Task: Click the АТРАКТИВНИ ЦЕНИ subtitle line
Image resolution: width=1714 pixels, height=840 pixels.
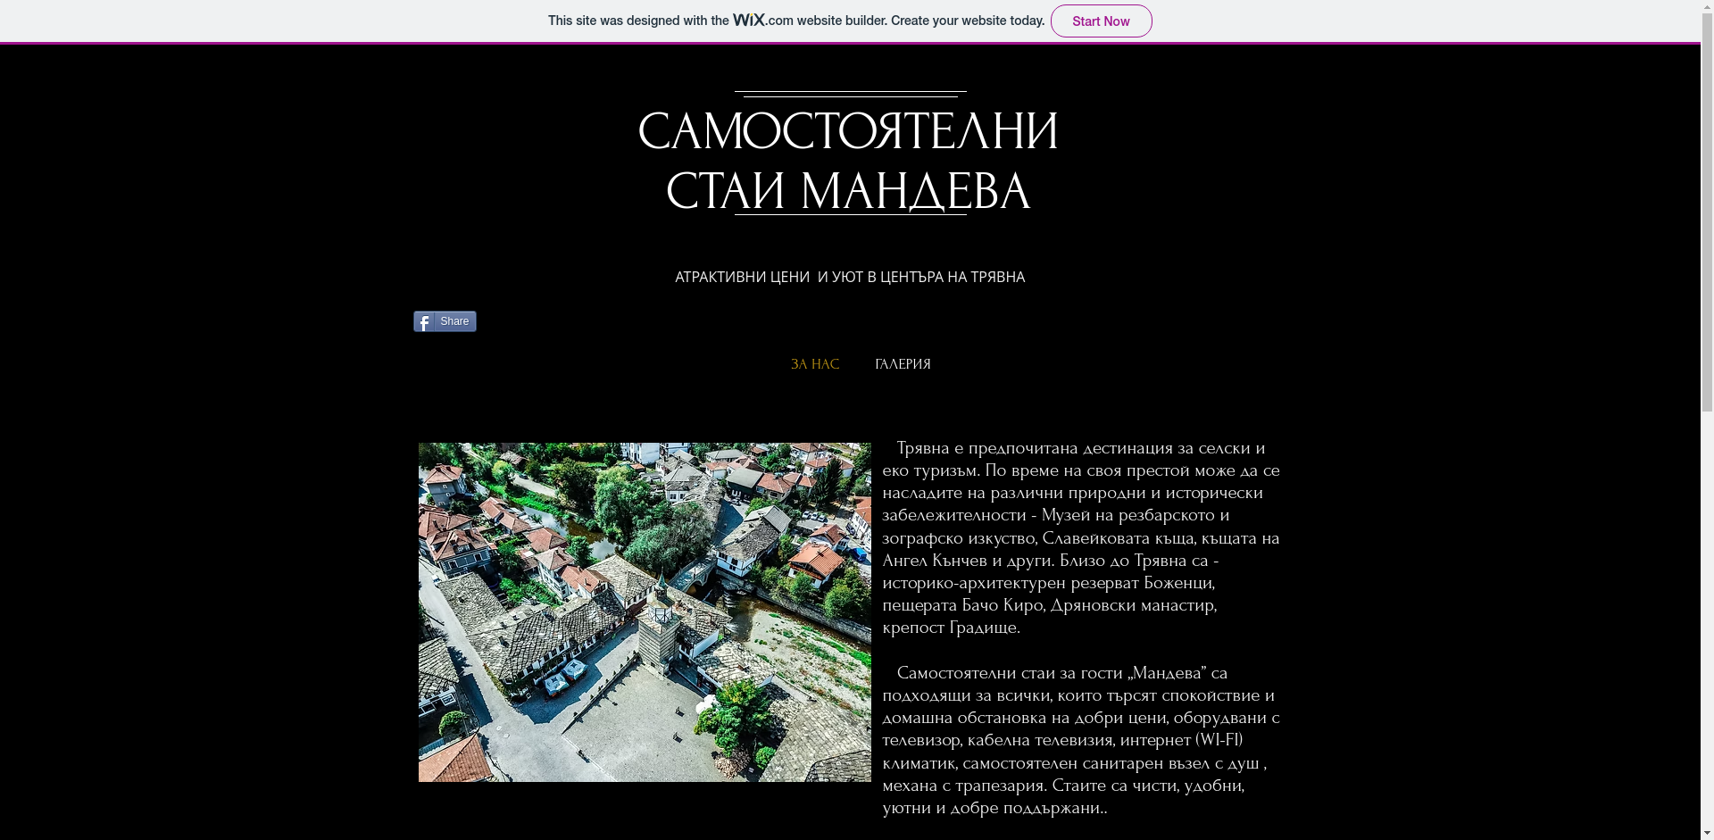Action: point(849,277)
